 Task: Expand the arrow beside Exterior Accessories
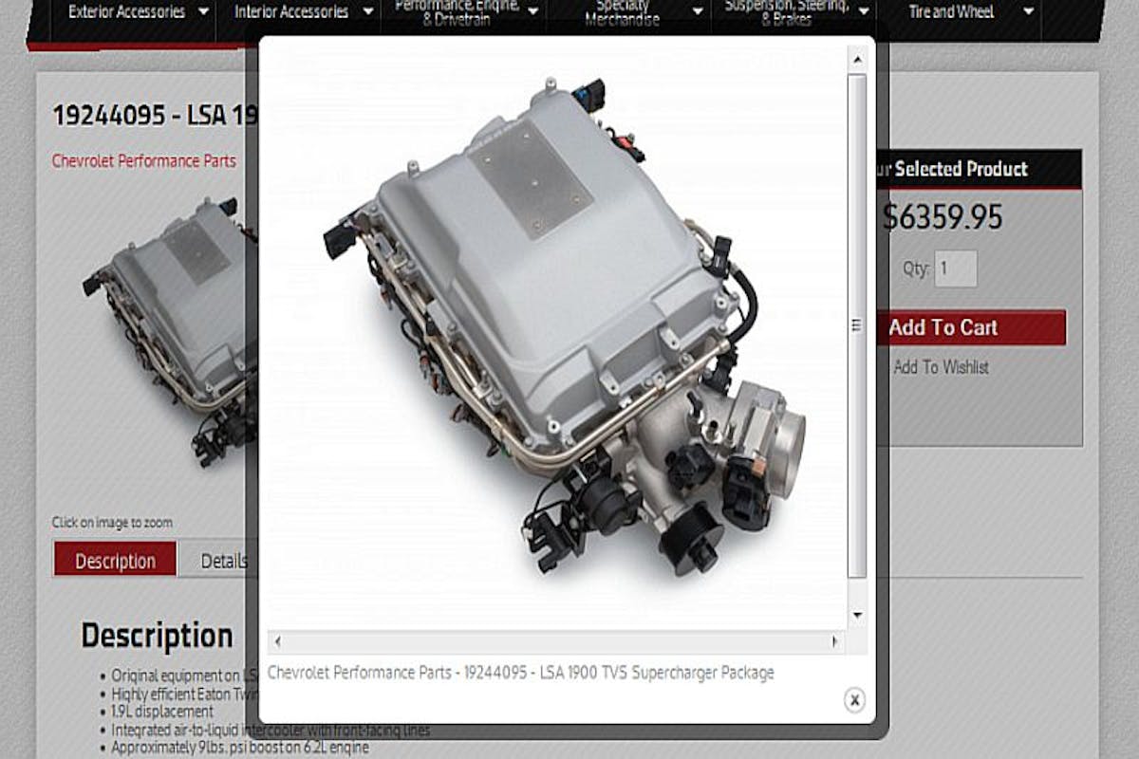(204, 12)
